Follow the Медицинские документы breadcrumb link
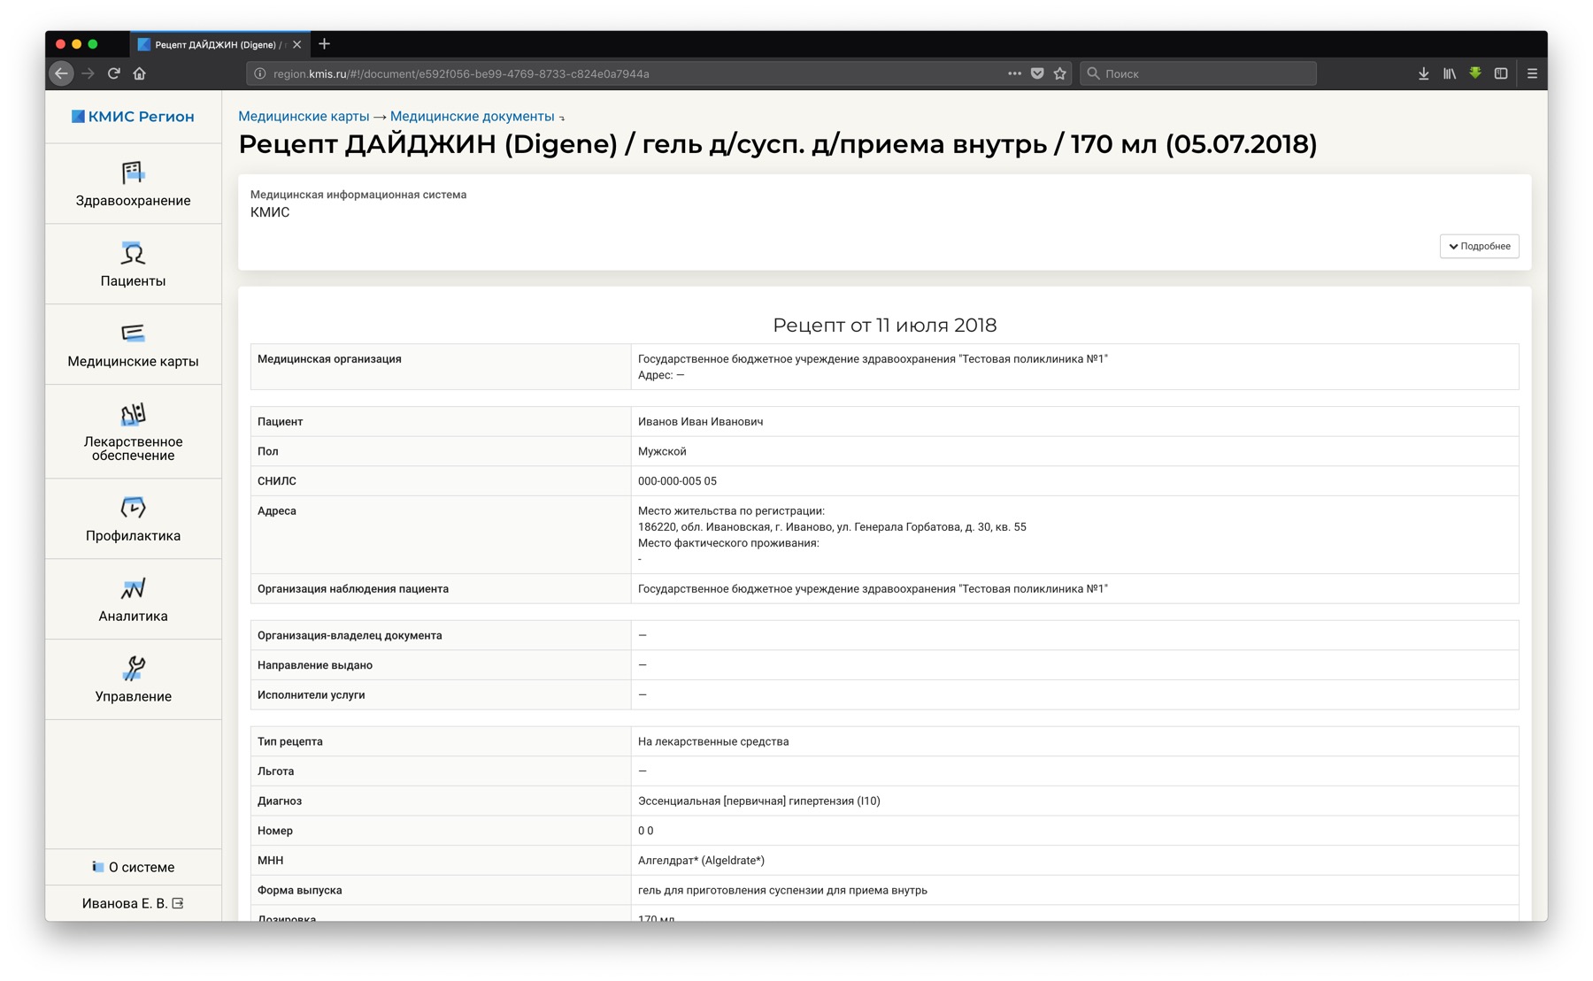The height and width of the screenshot is (981, 1593). pos(472,117)
